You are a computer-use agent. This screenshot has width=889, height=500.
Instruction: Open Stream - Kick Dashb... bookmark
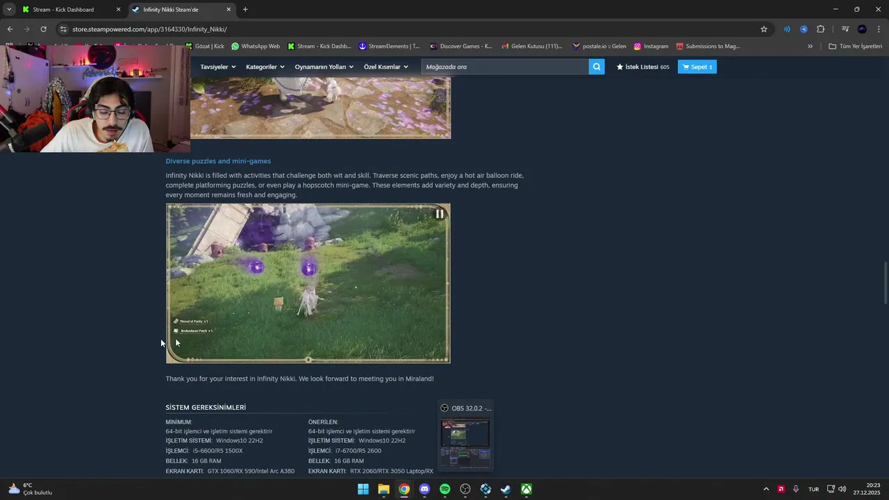click(319, 47)
